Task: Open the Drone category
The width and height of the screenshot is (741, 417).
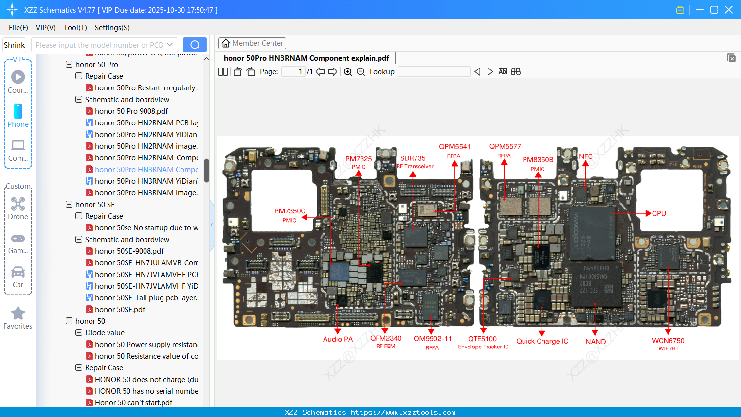Action: click(x=18, y=208)
